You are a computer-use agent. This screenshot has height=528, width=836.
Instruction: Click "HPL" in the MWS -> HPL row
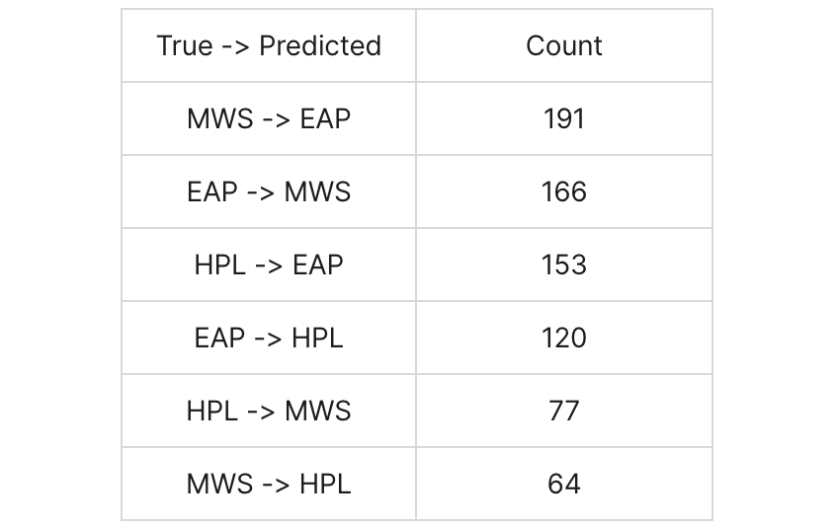pyautogui.click(x=325, y=484)
